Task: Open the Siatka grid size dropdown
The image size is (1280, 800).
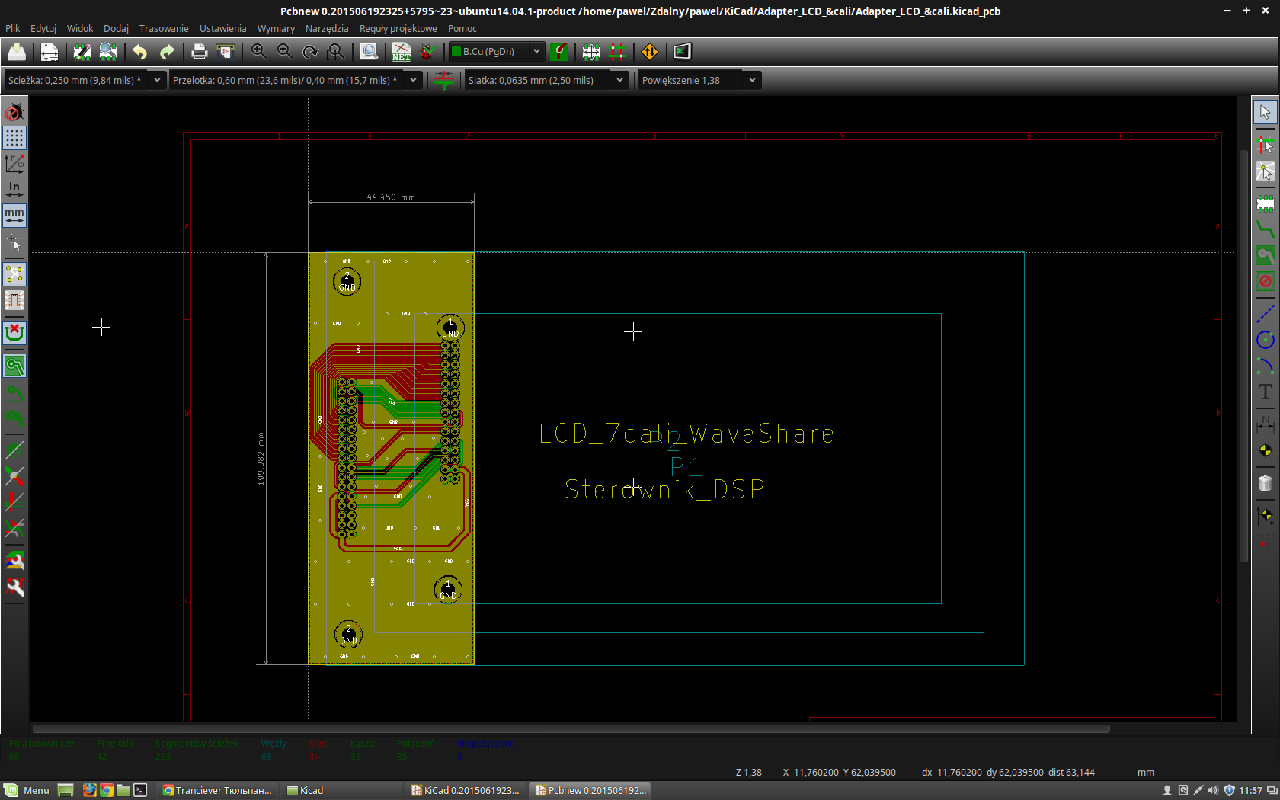Action: click(x=619, y=80)
